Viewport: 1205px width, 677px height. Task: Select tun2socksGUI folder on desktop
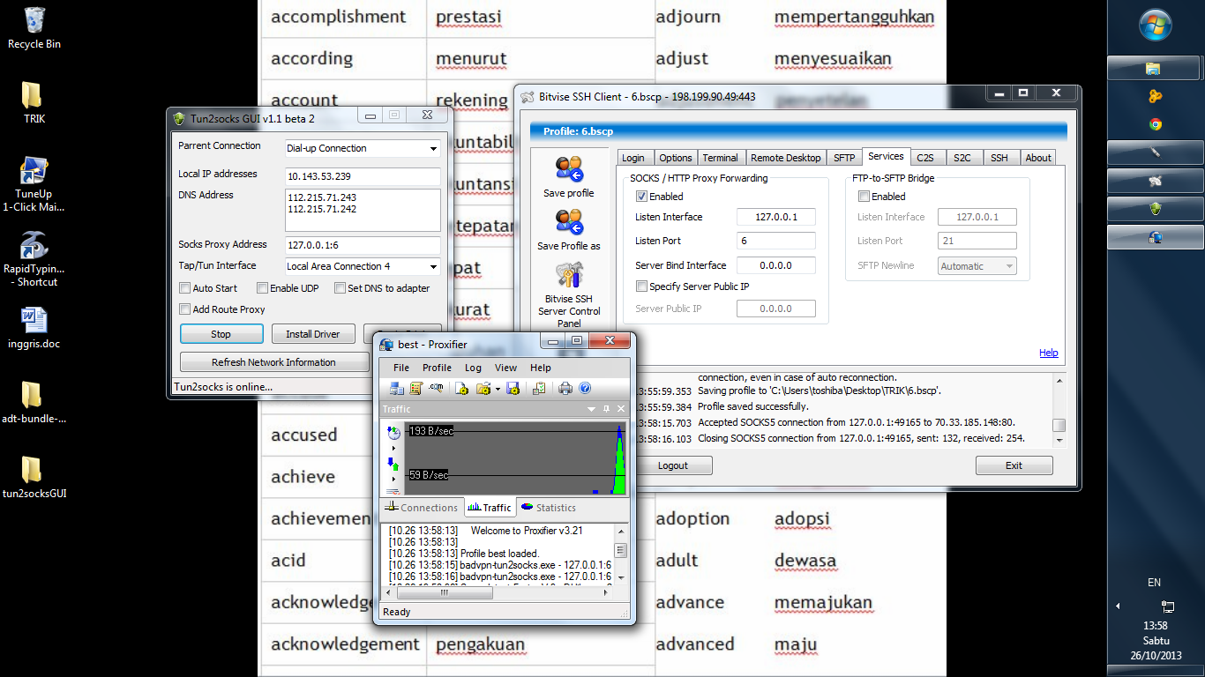tap(34, 477)
